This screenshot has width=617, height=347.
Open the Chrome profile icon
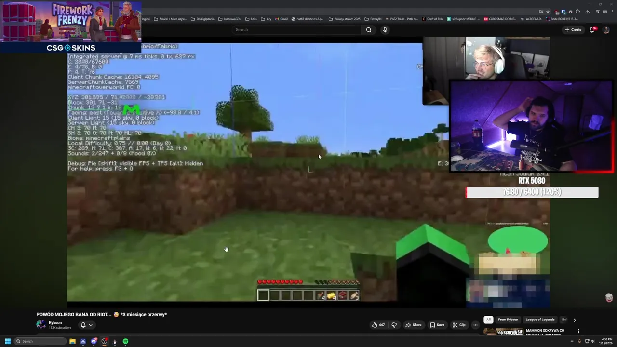click(x=605, y=12)
